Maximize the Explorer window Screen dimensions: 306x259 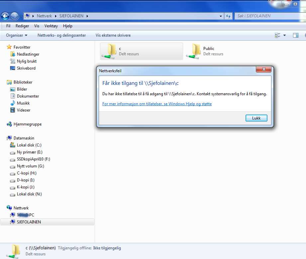295,4
